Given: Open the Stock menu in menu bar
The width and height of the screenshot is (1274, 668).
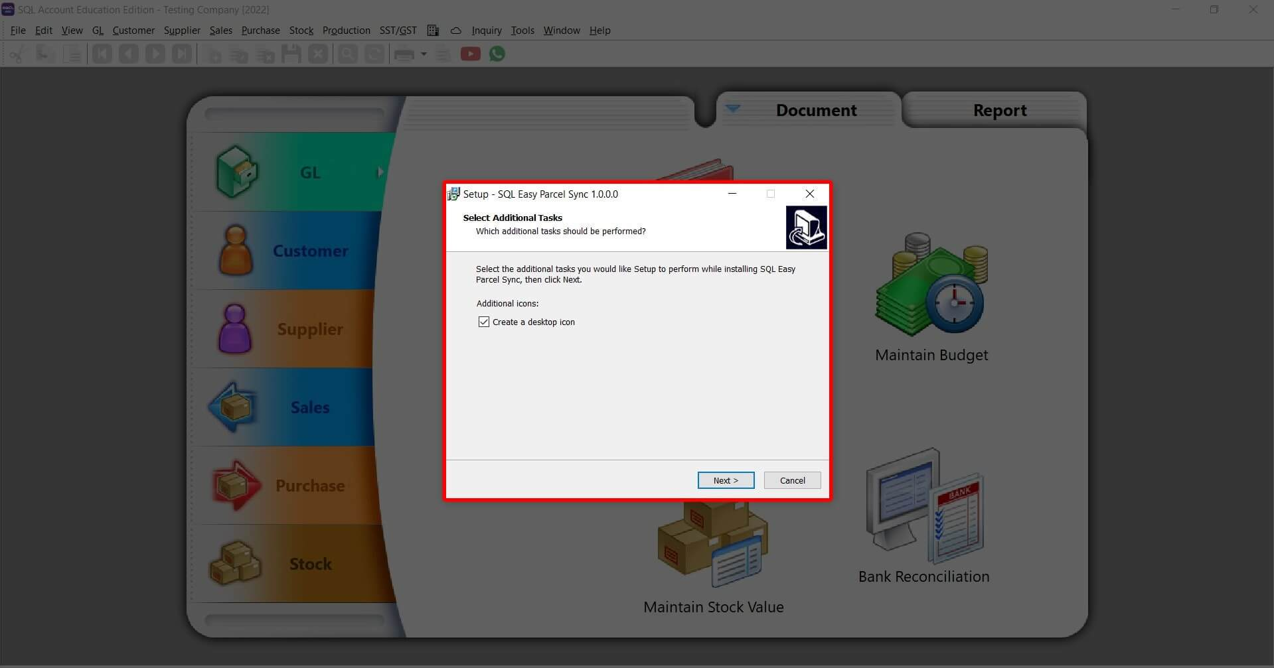Looking at the screenshot, I should (x=301, y=31).
